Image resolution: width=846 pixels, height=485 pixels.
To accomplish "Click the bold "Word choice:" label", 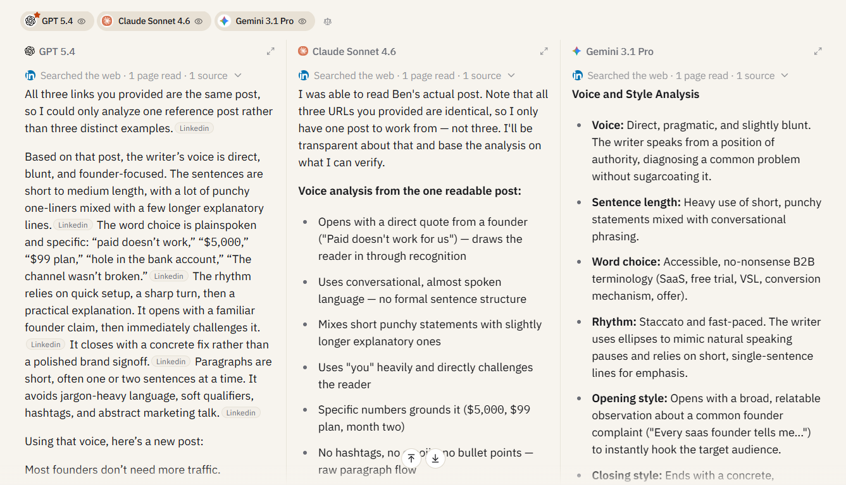I will pos(626,262).
